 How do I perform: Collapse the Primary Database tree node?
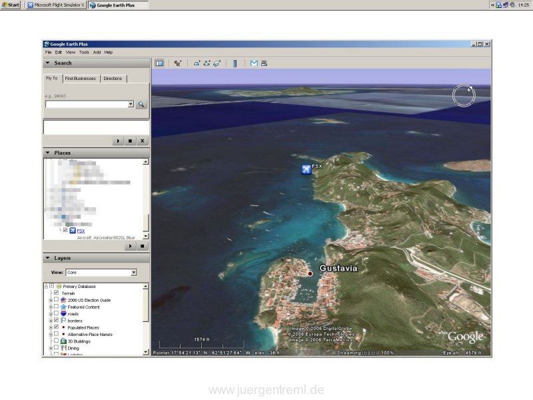[x=46, y=287]
